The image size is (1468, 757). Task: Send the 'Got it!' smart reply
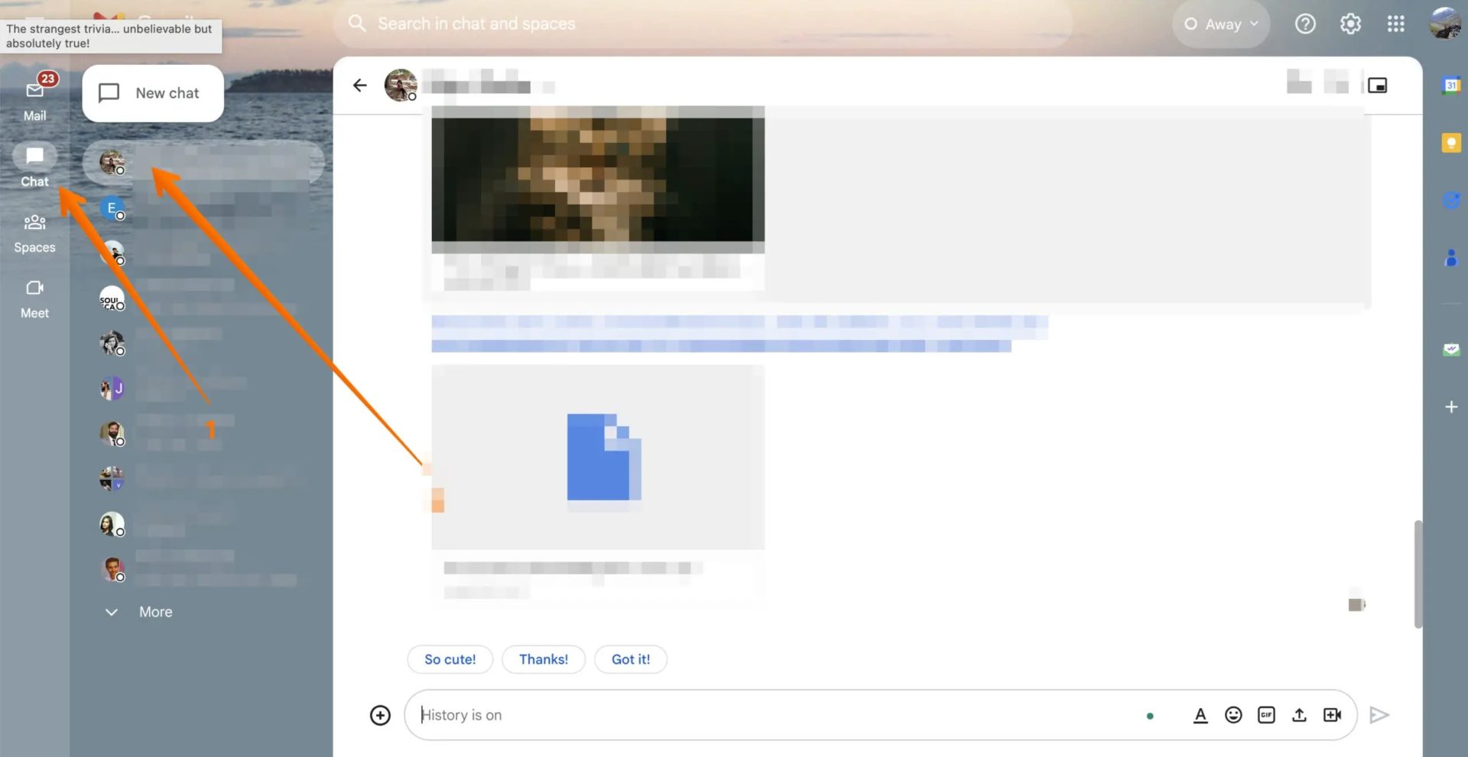(631, 659)
